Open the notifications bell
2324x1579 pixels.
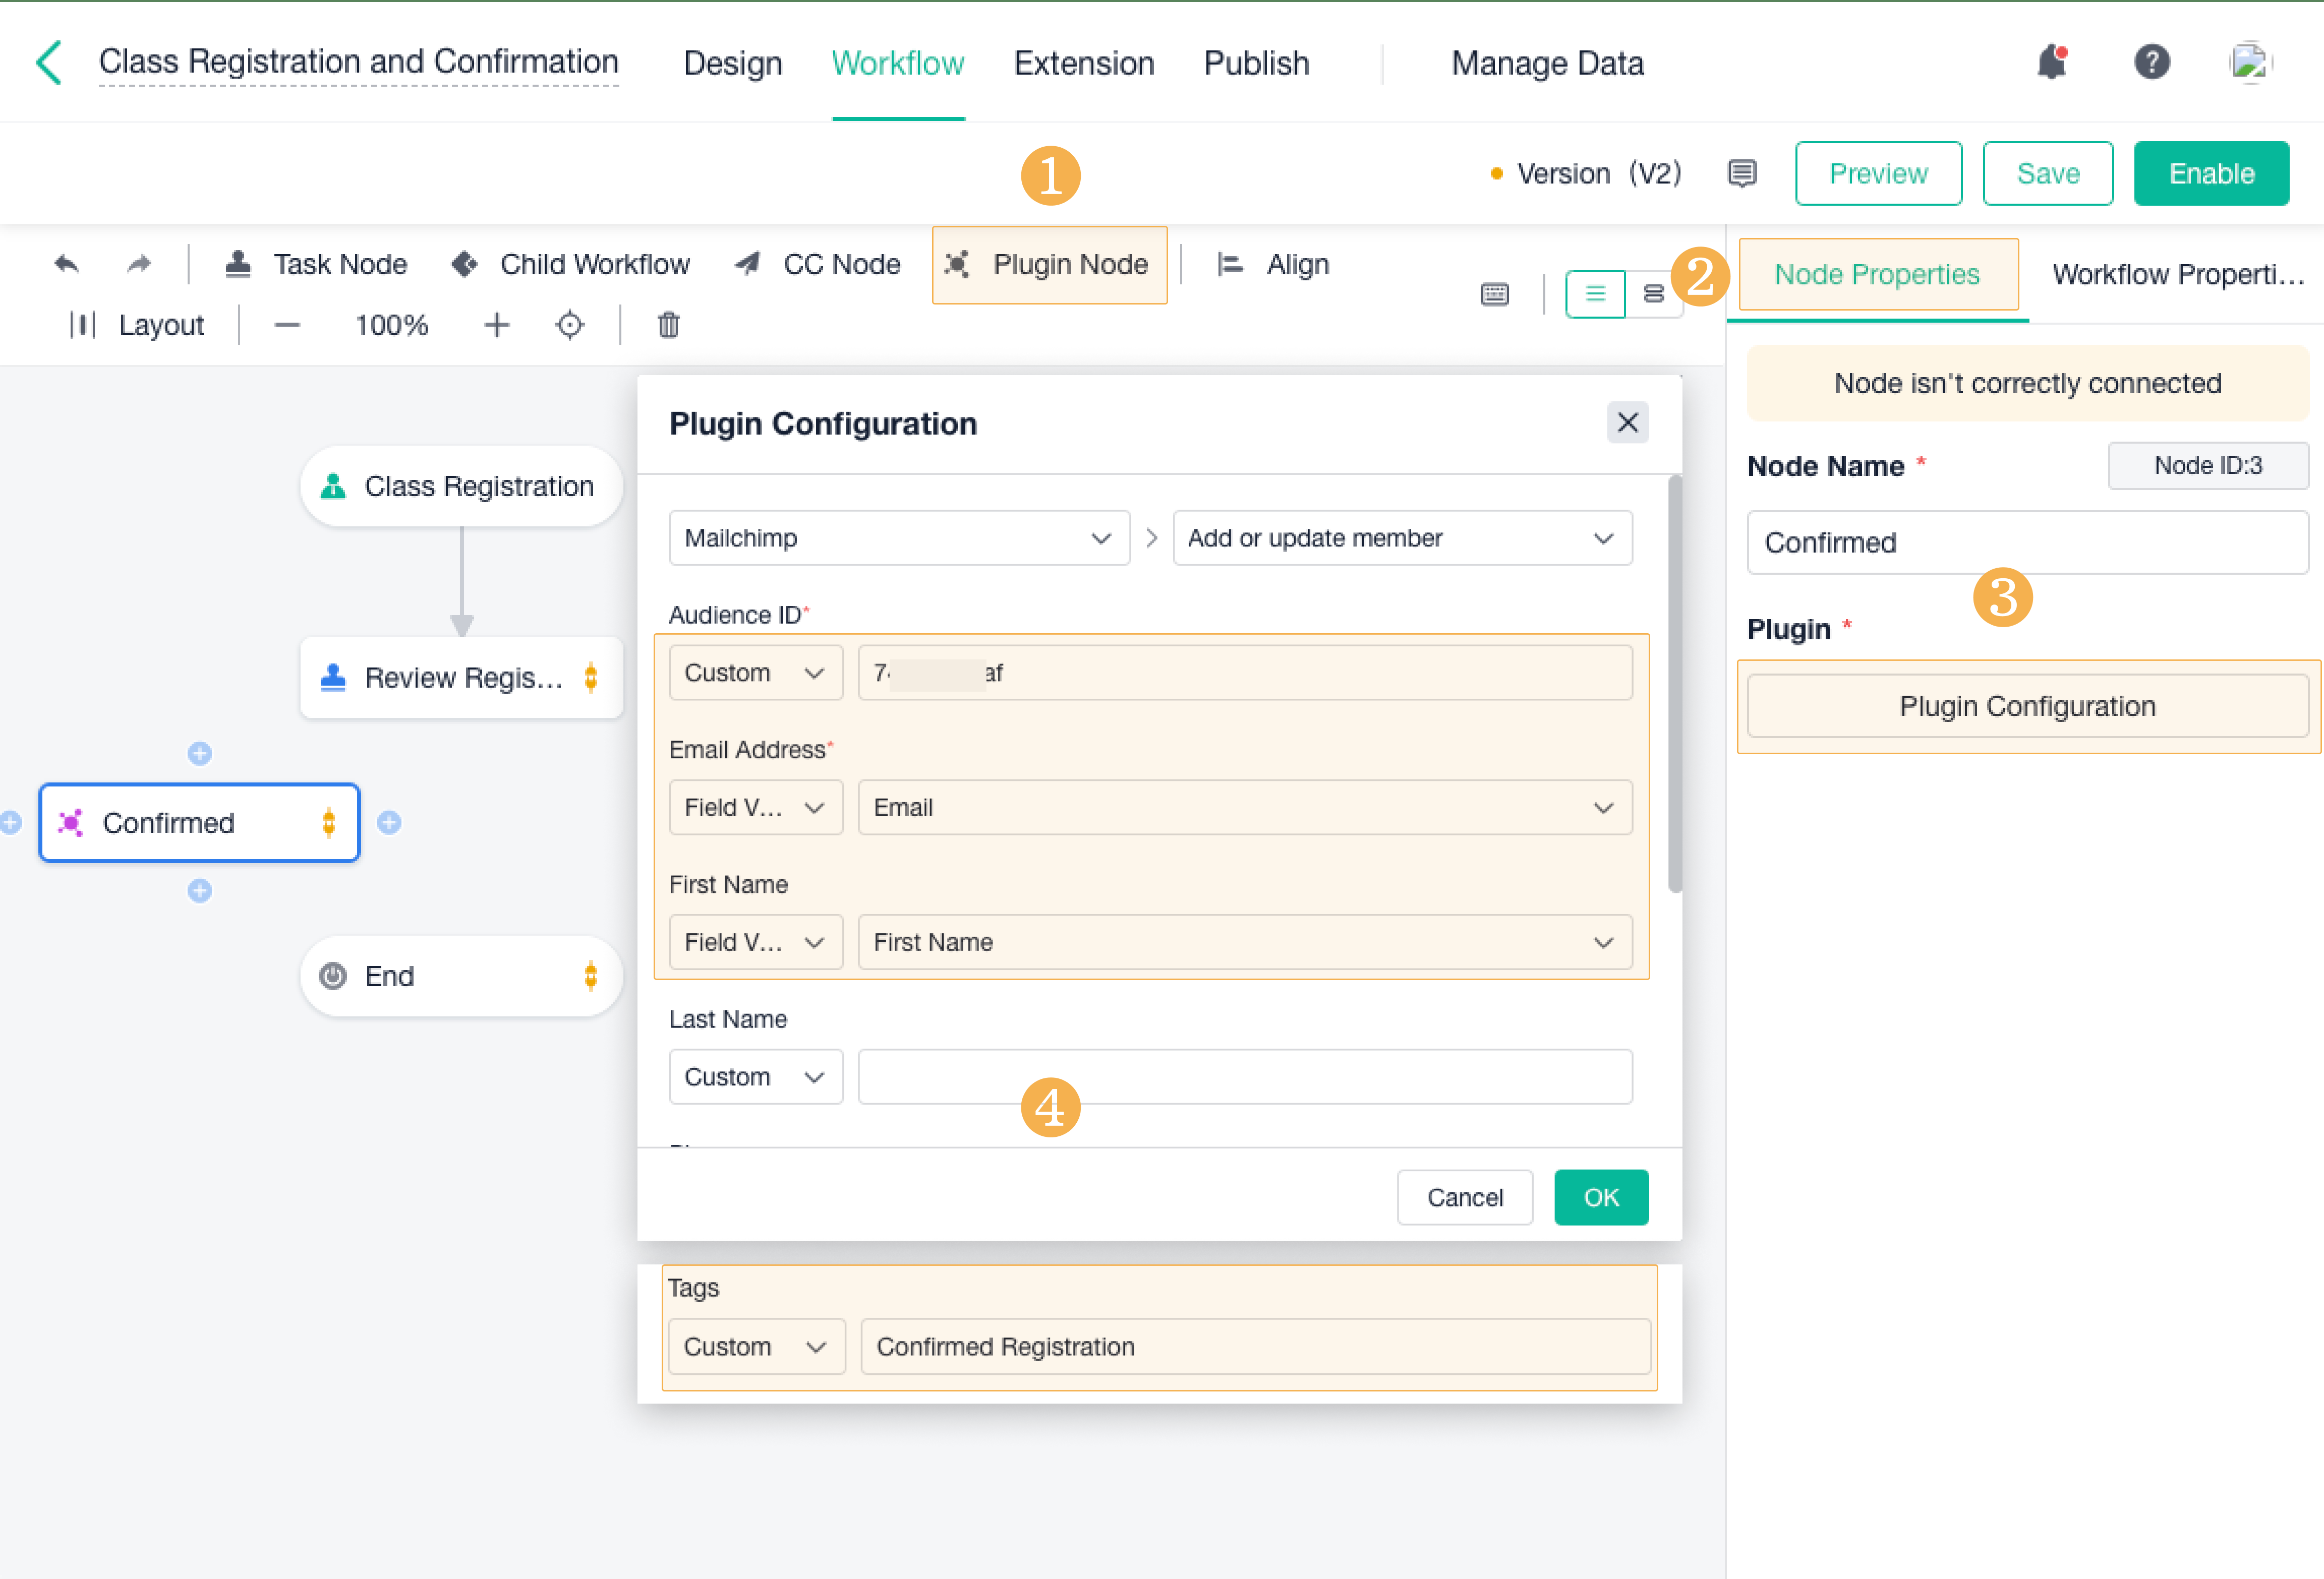coord(2051,63)
